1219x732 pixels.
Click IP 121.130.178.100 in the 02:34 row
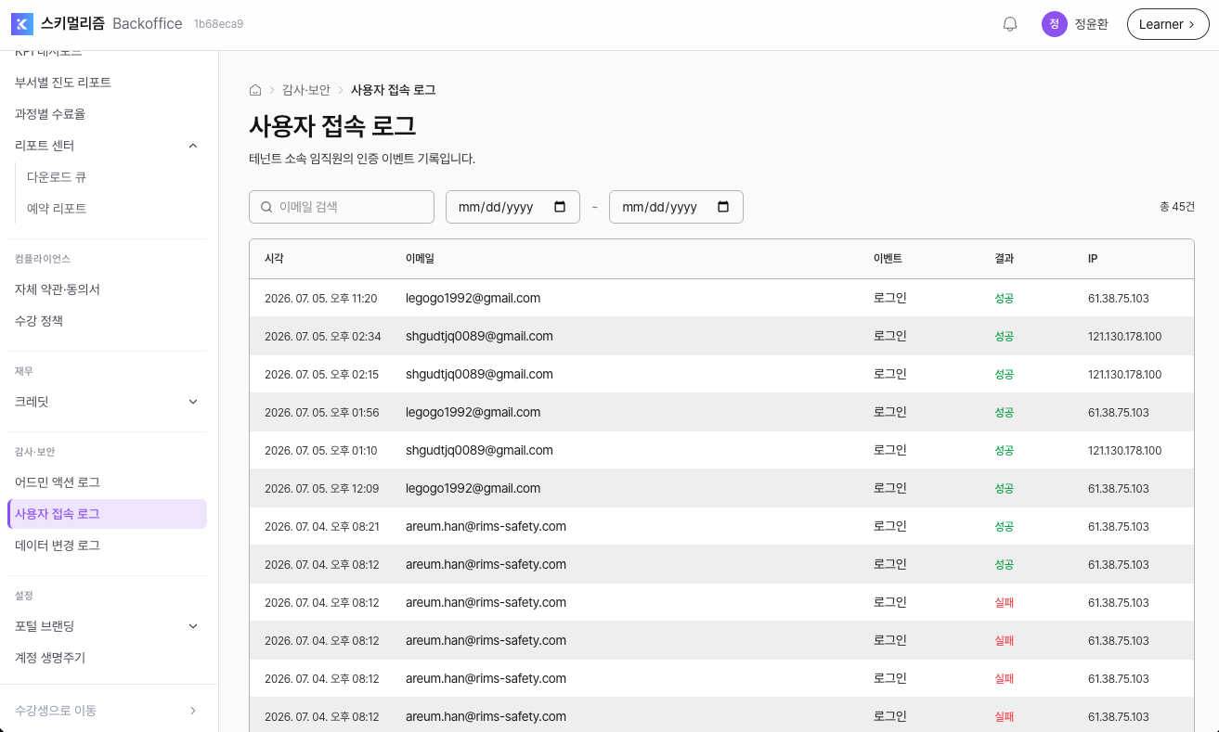pos(1124,337)
